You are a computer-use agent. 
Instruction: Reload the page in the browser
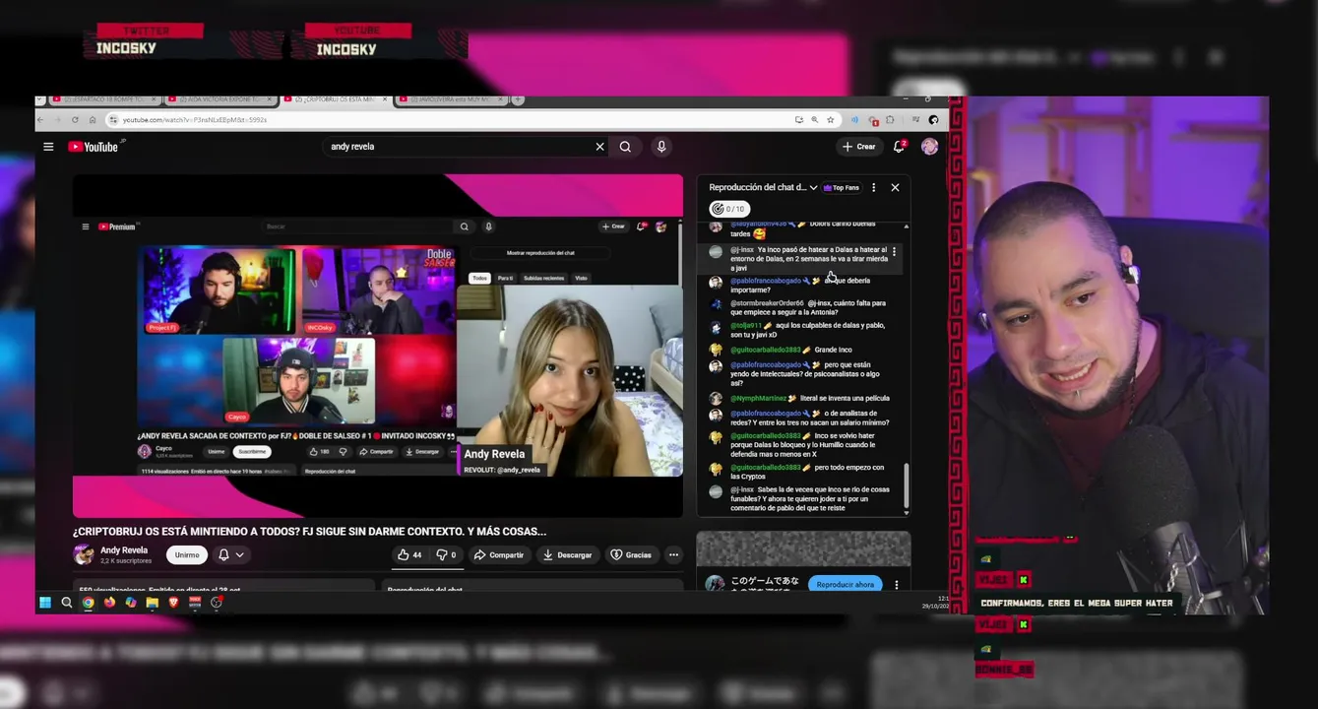pyautogui.click(x=75, y=120)
